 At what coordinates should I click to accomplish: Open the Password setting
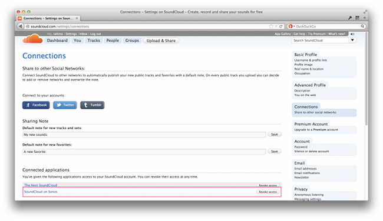(301, 147)
